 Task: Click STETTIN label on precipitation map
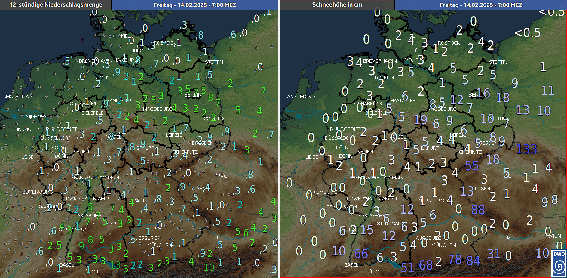click(x=214, y=62)
